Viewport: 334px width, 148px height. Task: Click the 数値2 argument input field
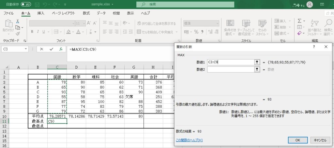230,69
